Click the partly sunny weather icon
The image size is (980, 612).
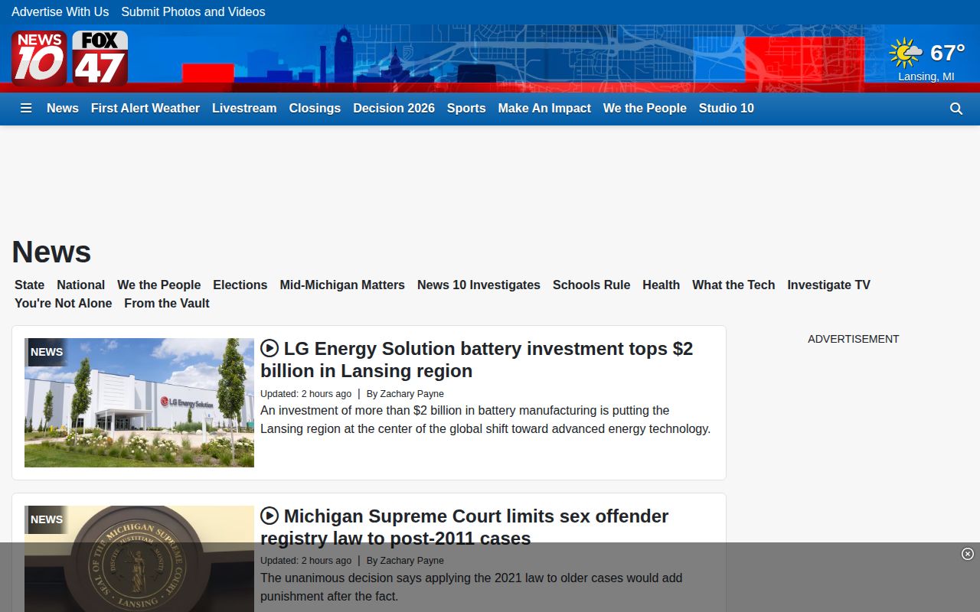[x=906, y=53]
